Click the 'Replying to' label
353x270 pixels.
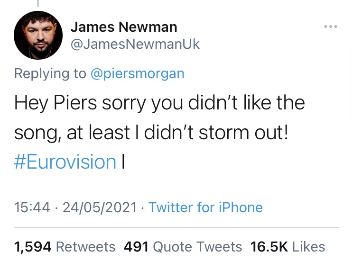50,74
